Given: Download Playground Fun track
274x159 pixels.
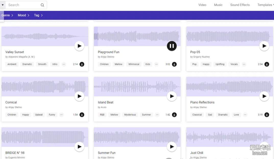Looking at the screenshot, I should 174,64.
